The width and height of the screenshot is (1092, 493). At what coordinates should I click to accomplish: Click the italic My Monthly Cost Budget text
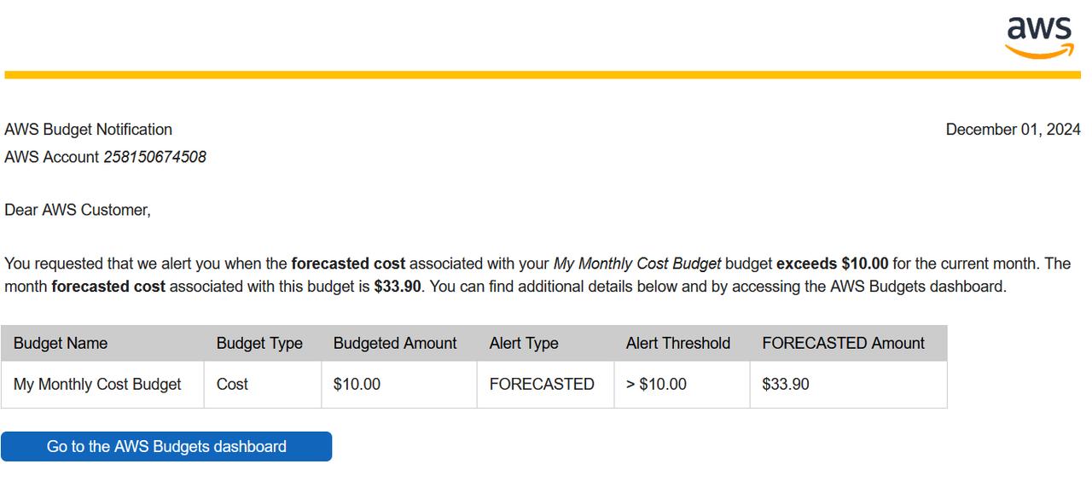637,264
